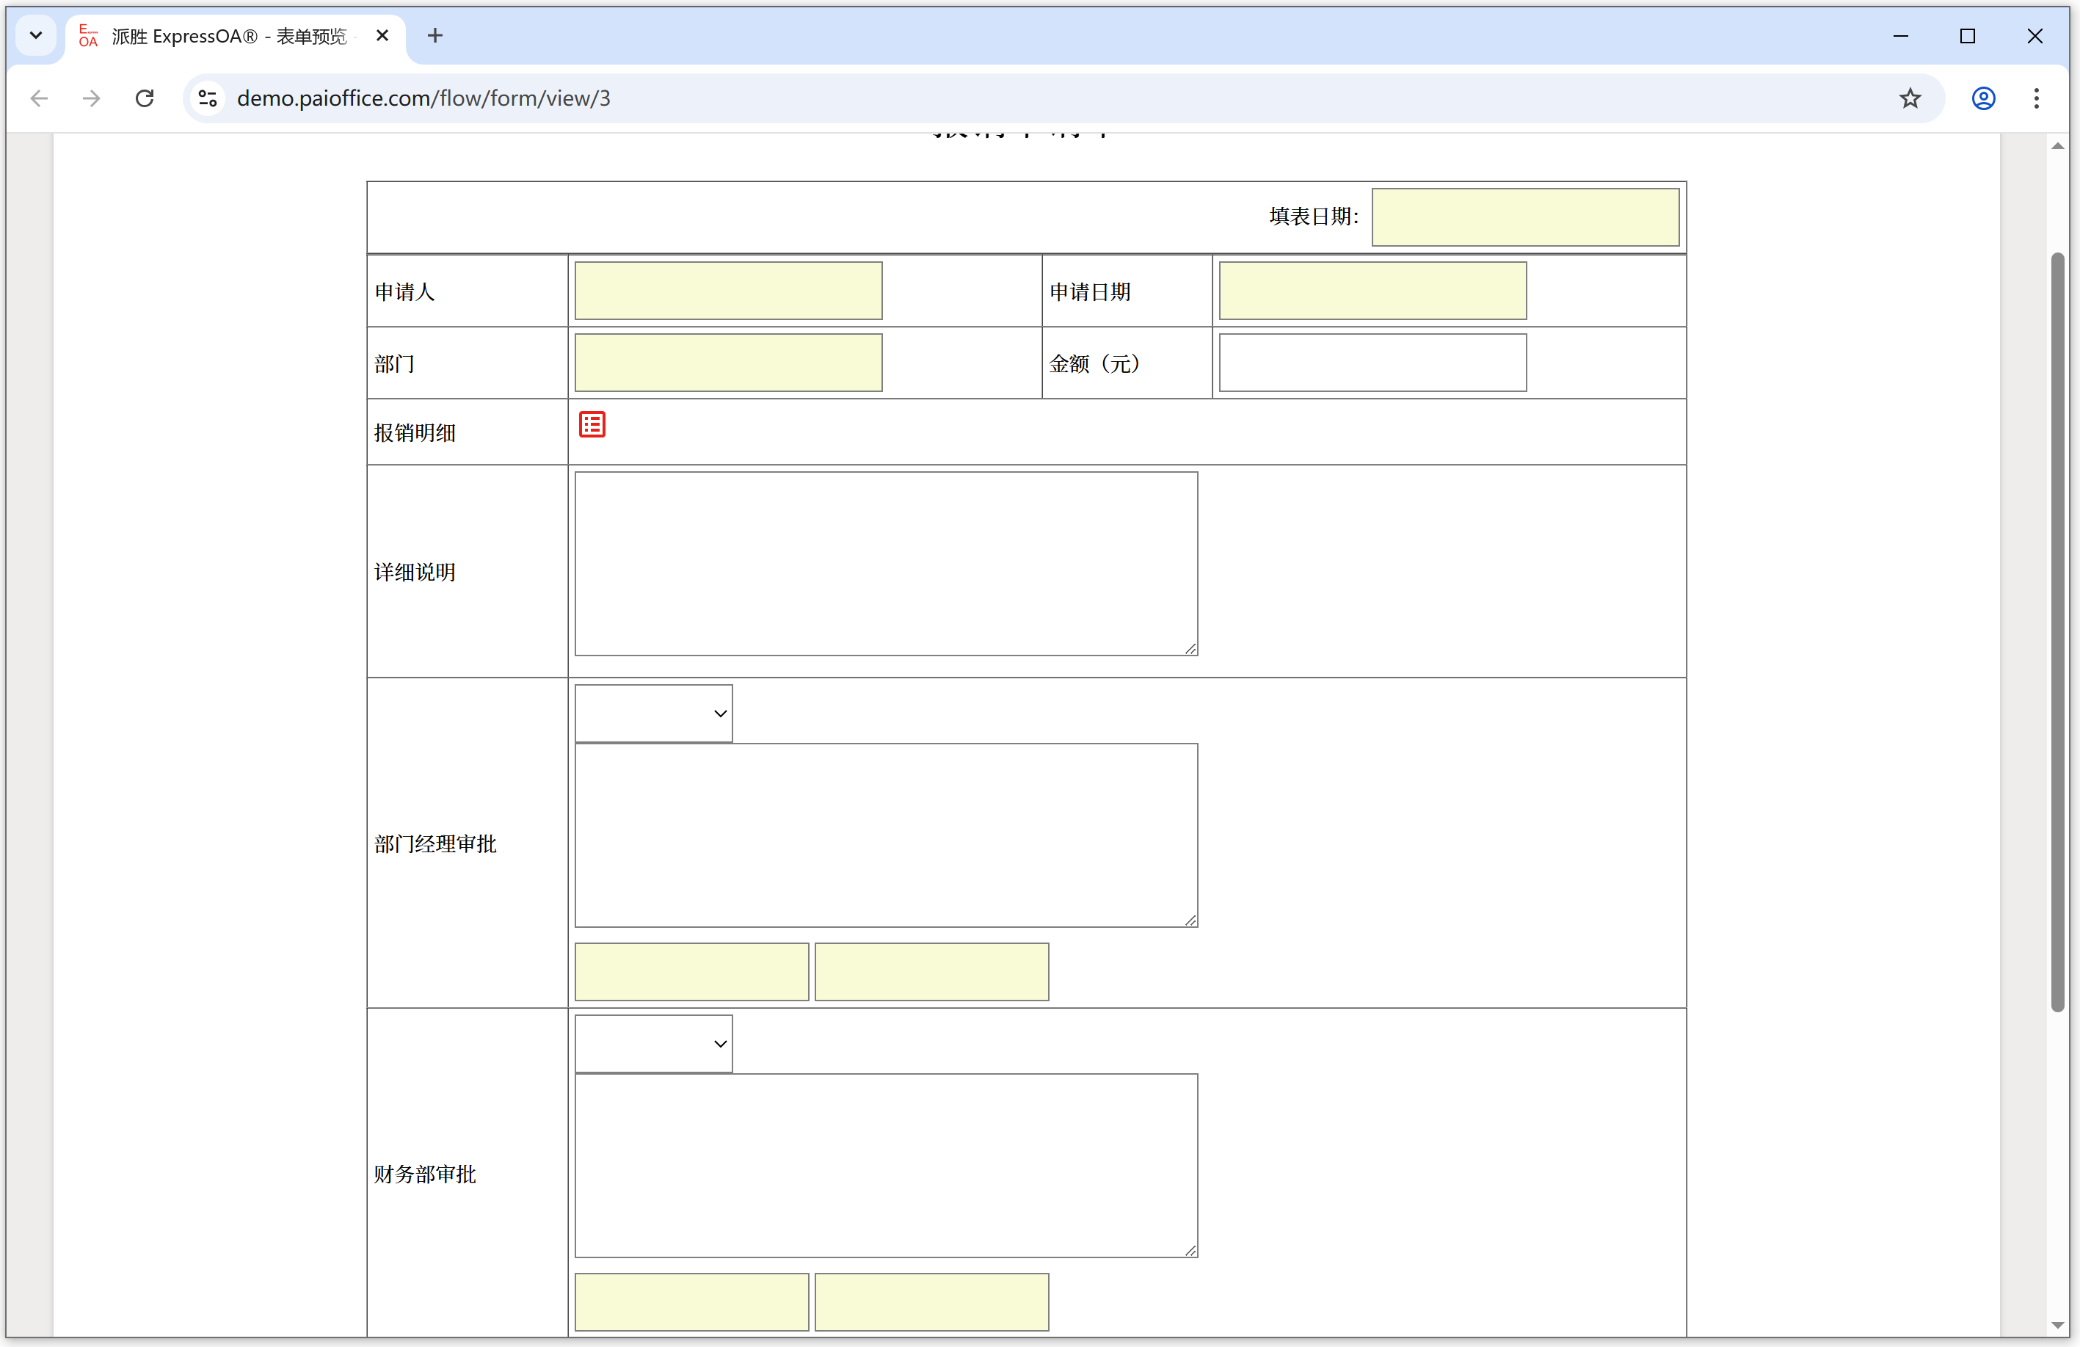This screenshot has width=2080, height=1347.
Task: Open Chrome three-dot menu
Action: coord(2035,98)
